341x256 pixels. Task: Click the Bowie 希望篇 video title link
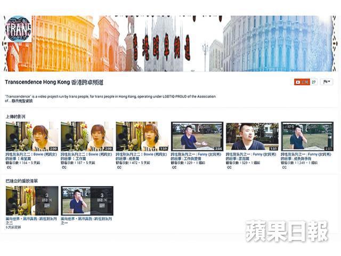point(31,156)
